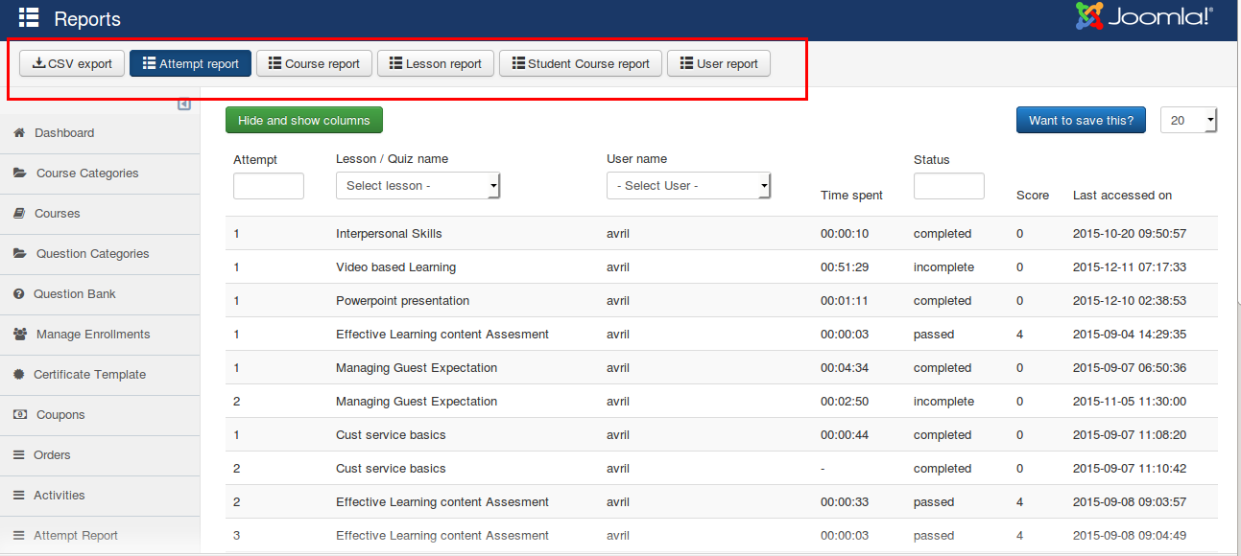The width and height of the screenshot is (1241, 556).
Task: Switch to the Course report tab
Action: point(314,64)
